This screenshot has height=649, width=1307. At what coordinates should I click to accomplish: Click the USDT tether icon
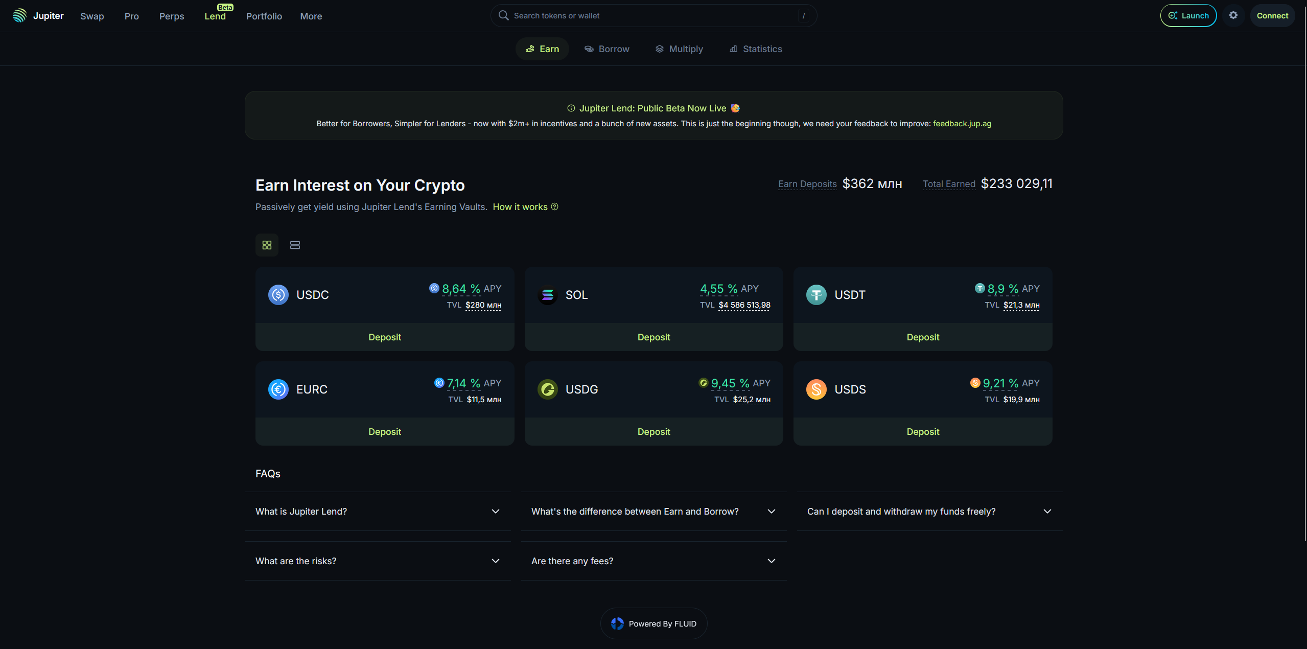[816, 295]
